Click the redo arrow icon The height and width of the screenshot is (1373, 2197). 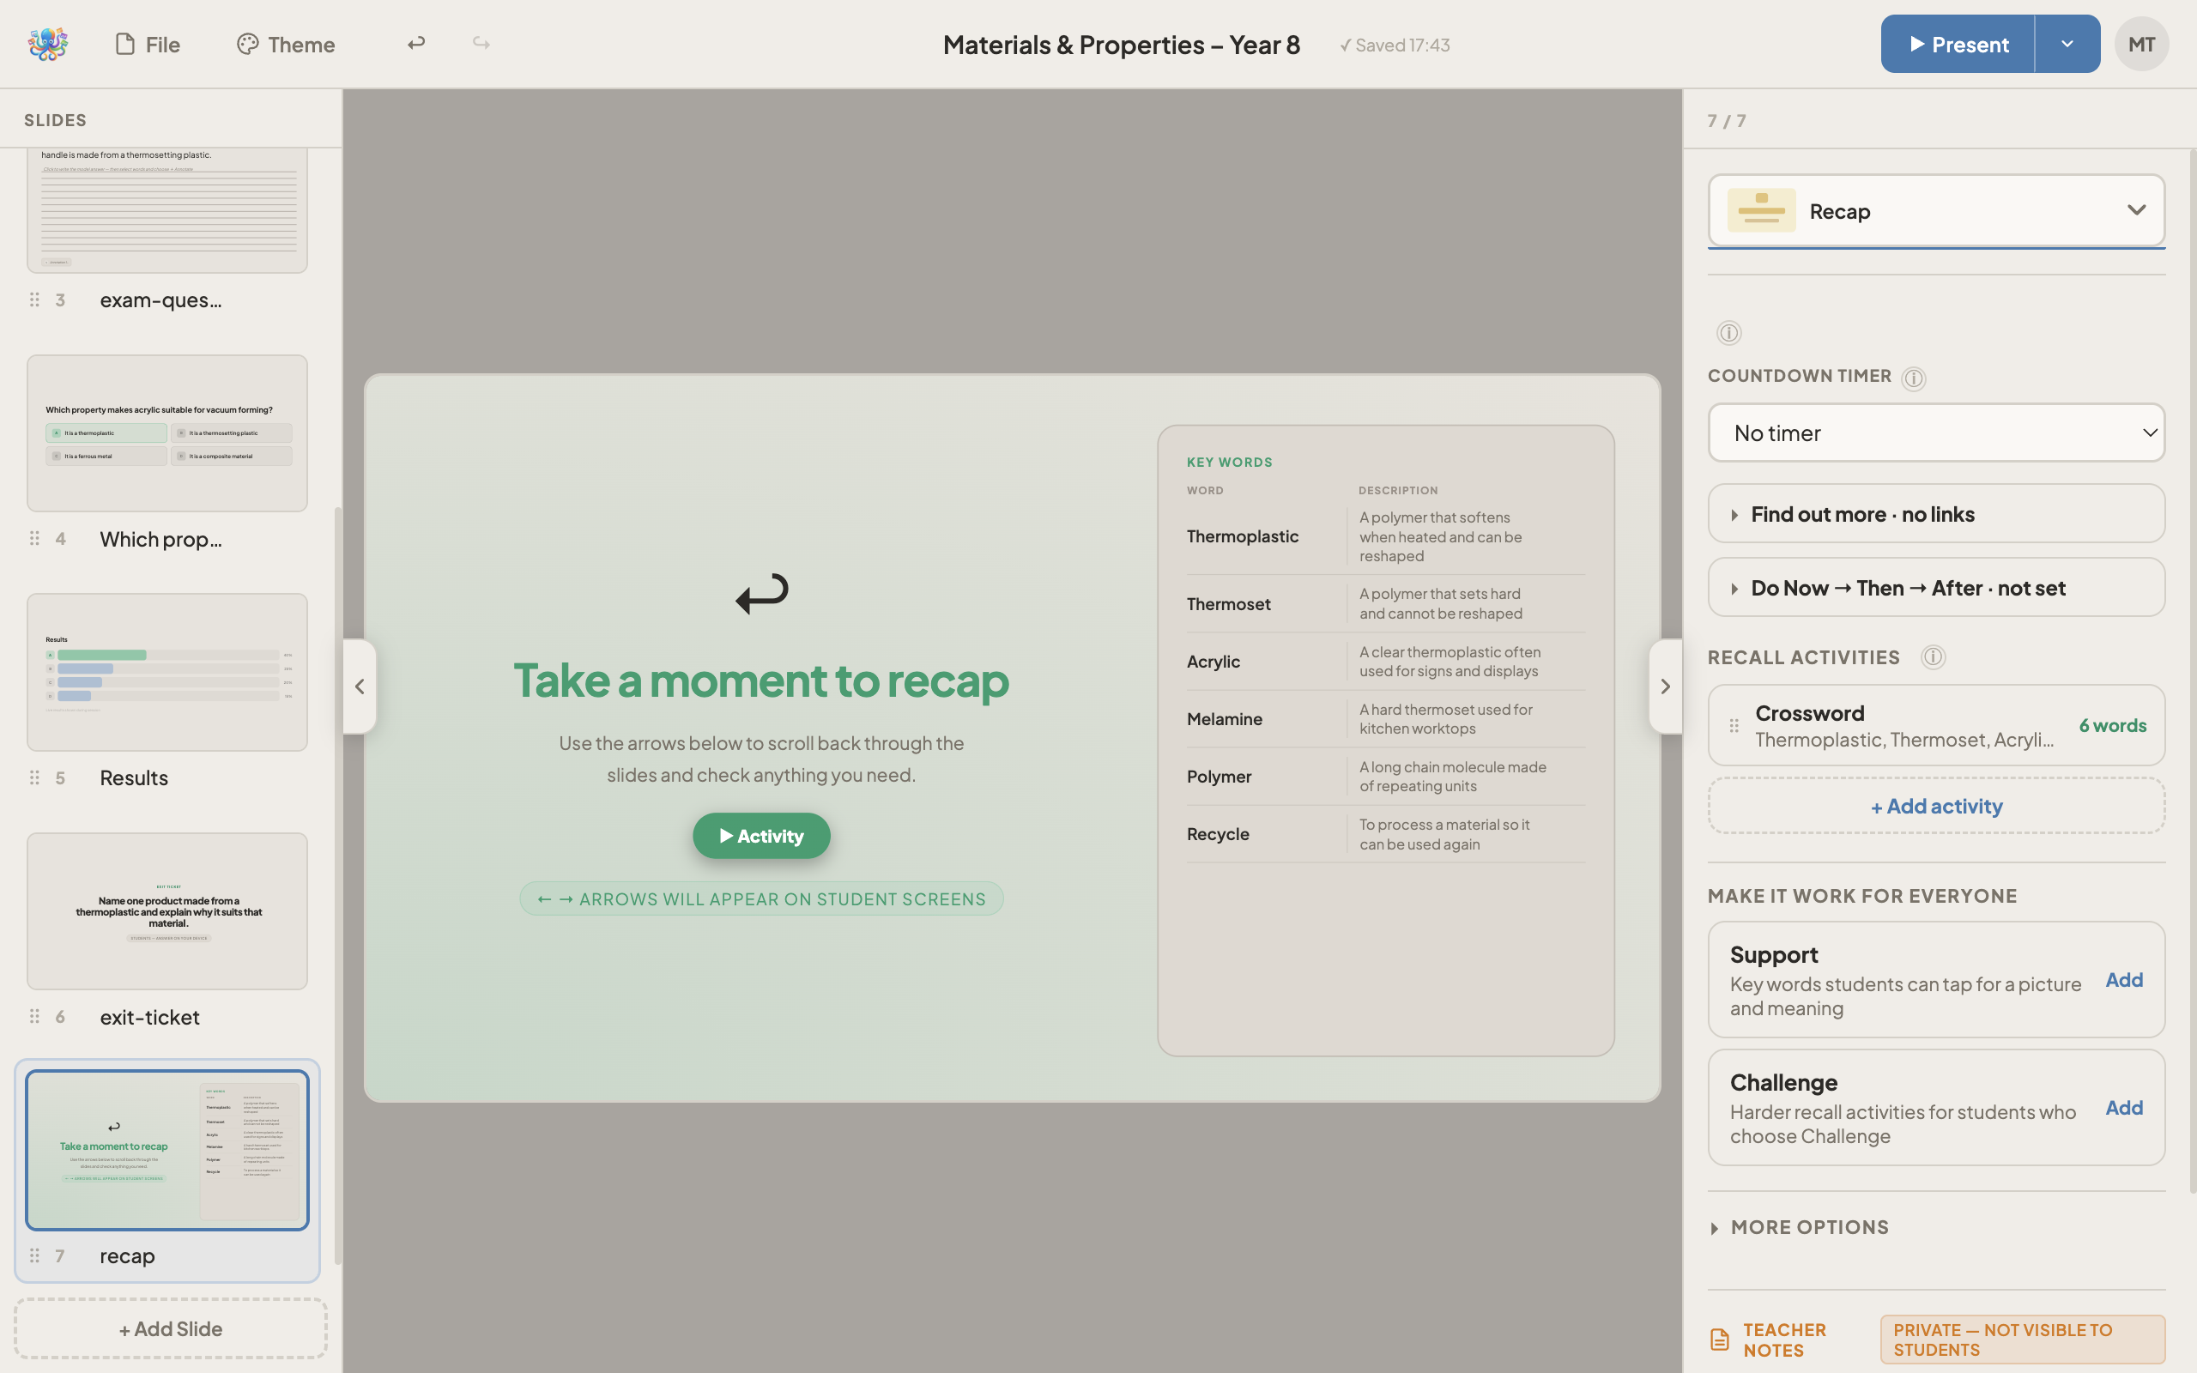click(x=481, y=44)
